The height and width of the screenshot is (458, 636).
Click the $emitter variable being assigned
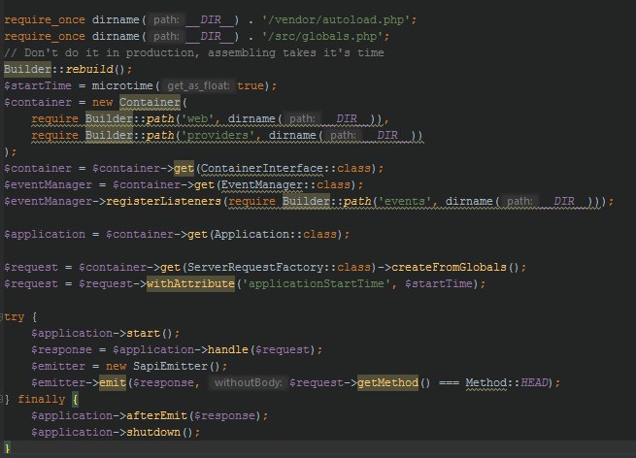tap(58, 367)
